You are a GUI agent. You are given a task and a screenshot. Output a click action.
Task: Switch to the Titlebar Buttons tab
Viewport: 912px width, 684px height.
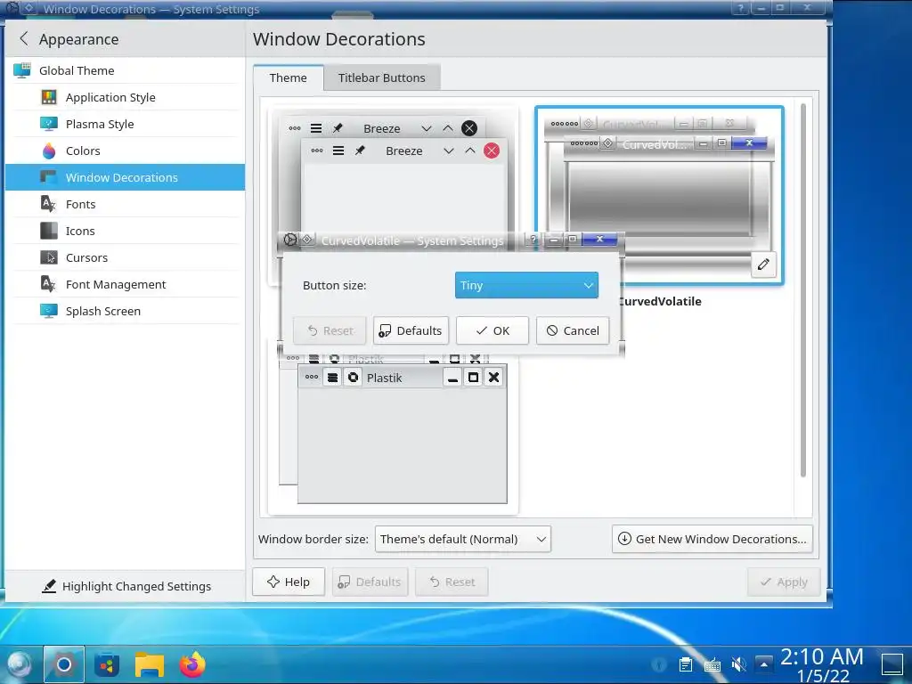click(x=381, y=78)
